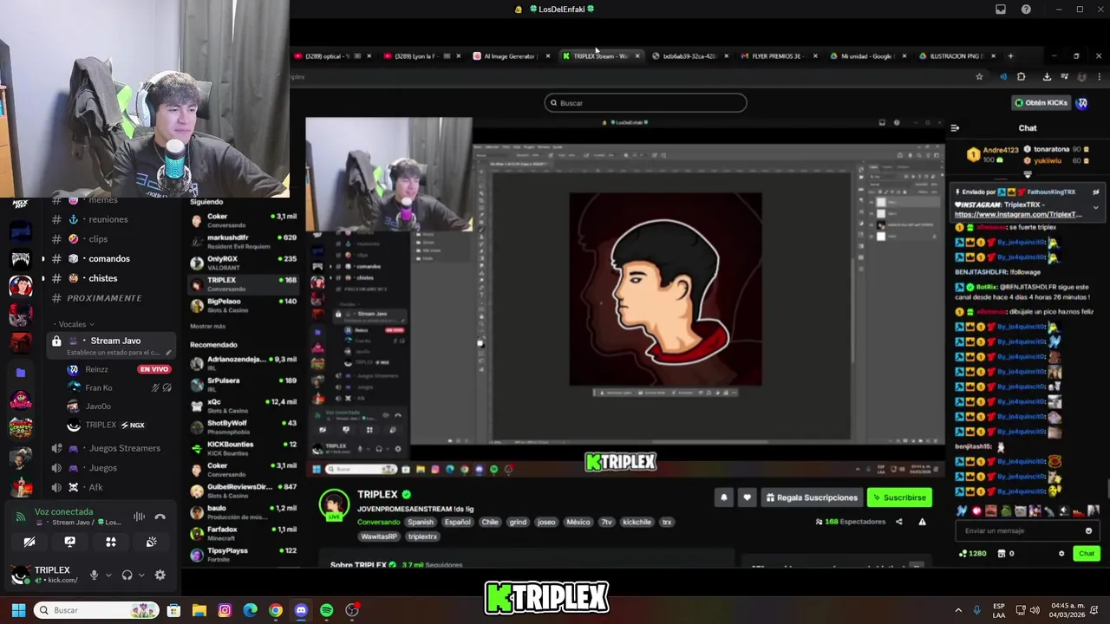Open Discord activities grid button
This screenshot has height=624, width=1110.
point(111,542)
